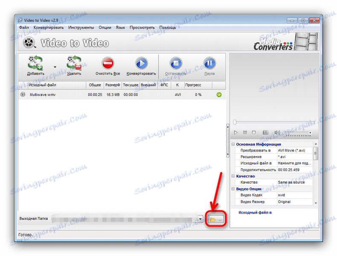This screenshot has height=256, width=337.
Task: Collapse the Видео Опции section
Action: pyautogui.click(x=233, y=189)
